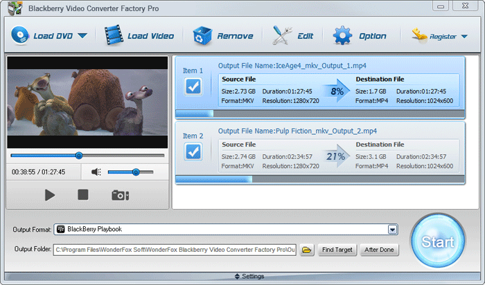Click the Item 2 conversion progress bar

coord(320,179)
